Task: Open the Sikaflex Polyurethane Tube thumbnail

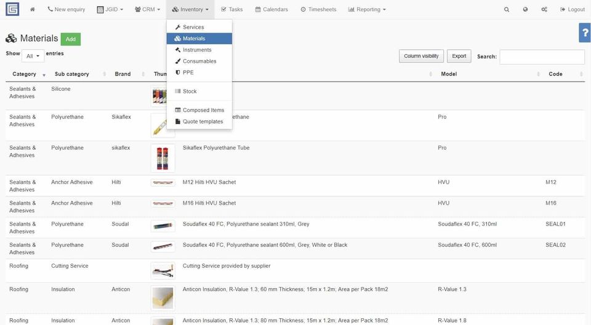Action: click(x=163, y=158)
